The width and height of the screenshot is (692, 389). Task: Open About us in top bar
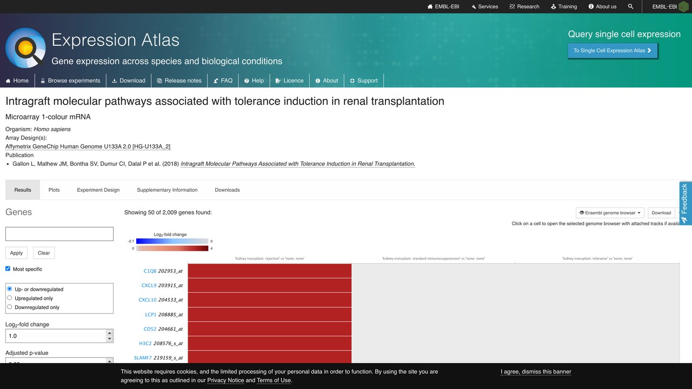pyautogui.click(x=602, y=6)
